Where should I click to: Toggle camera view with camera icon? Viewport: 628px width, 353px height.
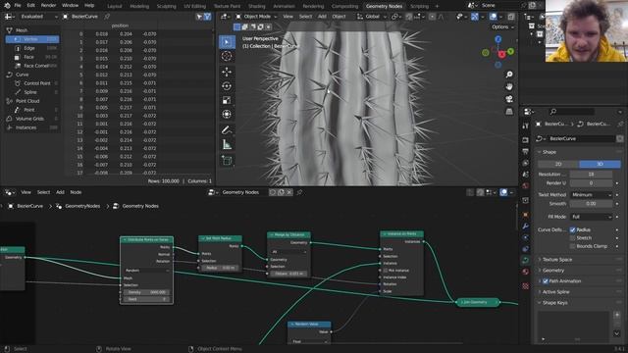click(509, 99)
